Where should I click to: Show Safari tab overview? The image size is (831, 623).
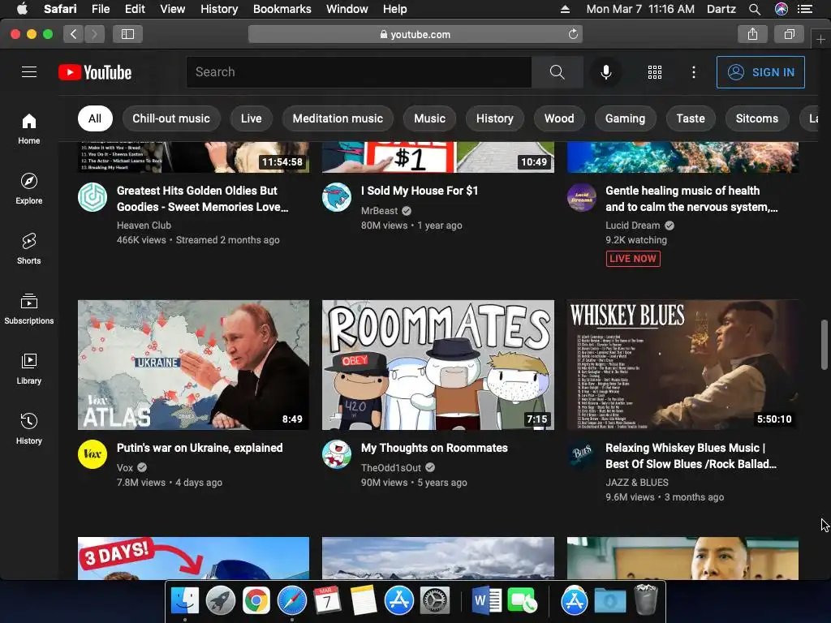click(789, 34)
